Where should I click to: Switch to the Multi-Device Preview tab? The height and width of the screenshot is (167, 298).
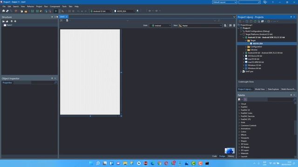pyautogui.click(x=288, y=89)
